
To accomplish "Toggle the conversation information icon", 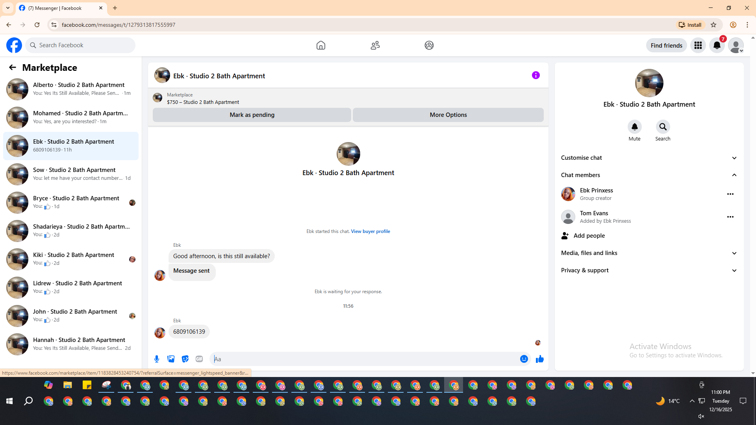I will pos(536,75).
